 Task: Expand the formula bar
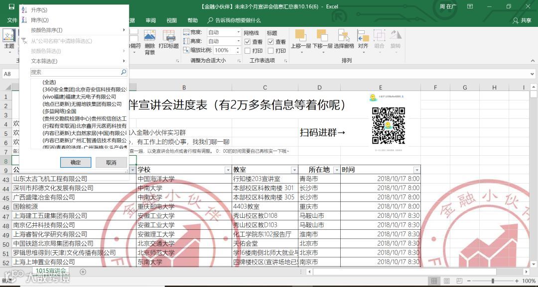533,74
